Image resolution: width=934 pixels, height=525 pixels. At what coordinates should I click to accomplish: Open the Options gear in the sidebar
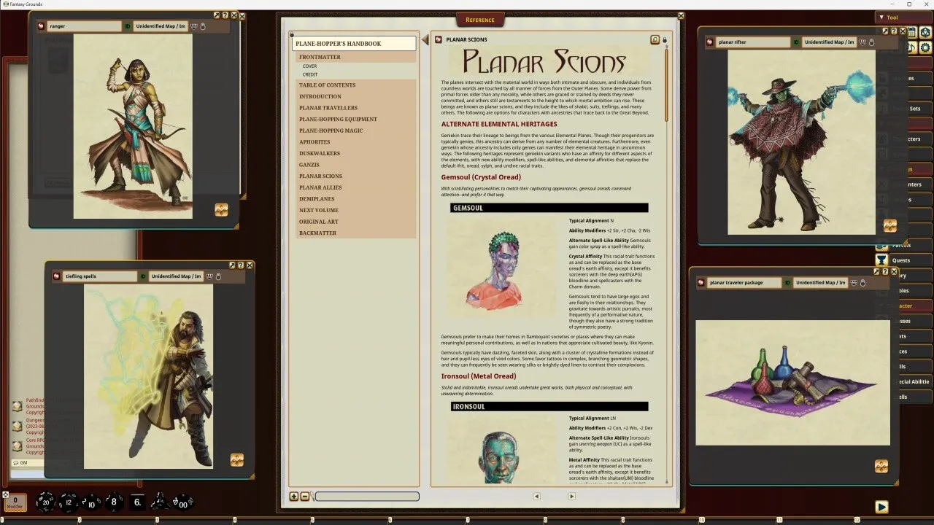(x=925, y=47)
